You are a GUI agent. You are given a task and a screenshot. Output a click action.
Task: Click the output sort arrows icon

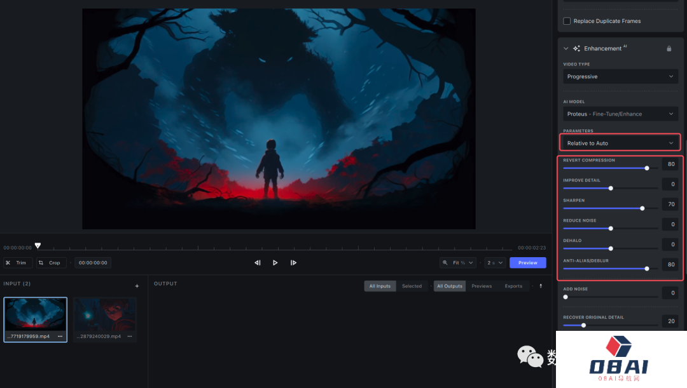click(x=541, y=286)
